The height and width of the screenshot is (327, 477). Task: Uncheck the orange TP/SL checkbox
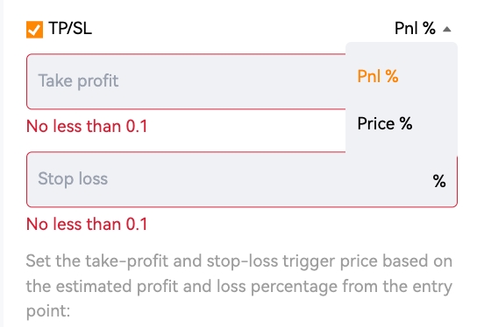(x=34, y=30)
